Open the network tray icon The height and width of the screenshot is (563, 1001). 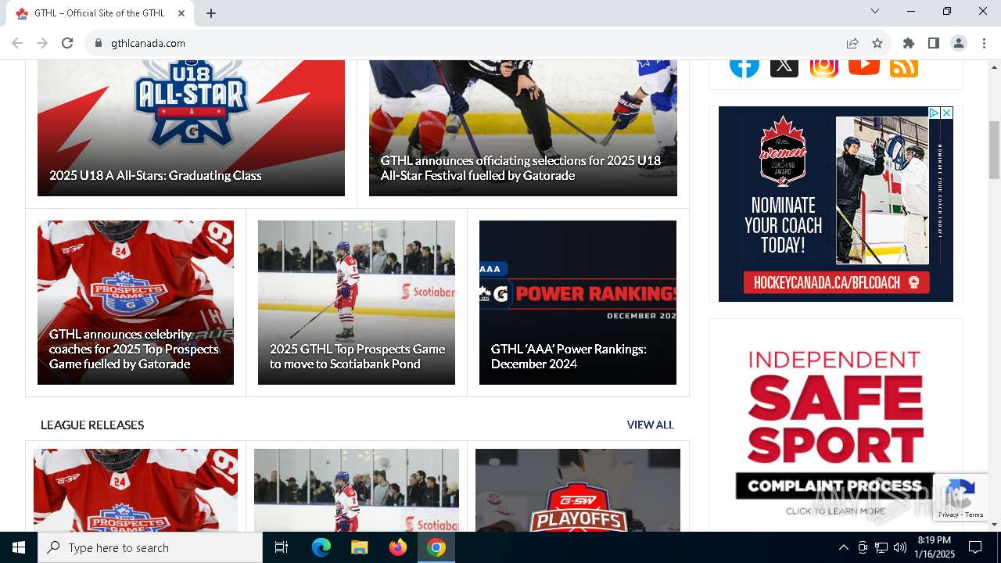pos(881,547)
